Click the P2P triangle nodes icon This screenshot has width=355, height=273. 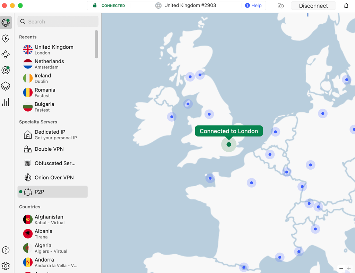[x=28, y=192]
